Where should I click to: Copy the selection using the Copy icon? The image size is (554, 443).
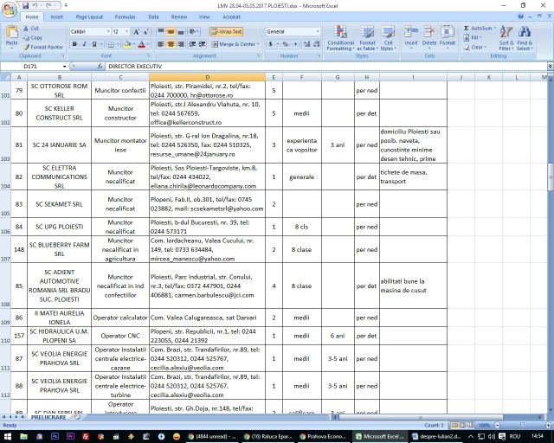click(x=33, y=38)
